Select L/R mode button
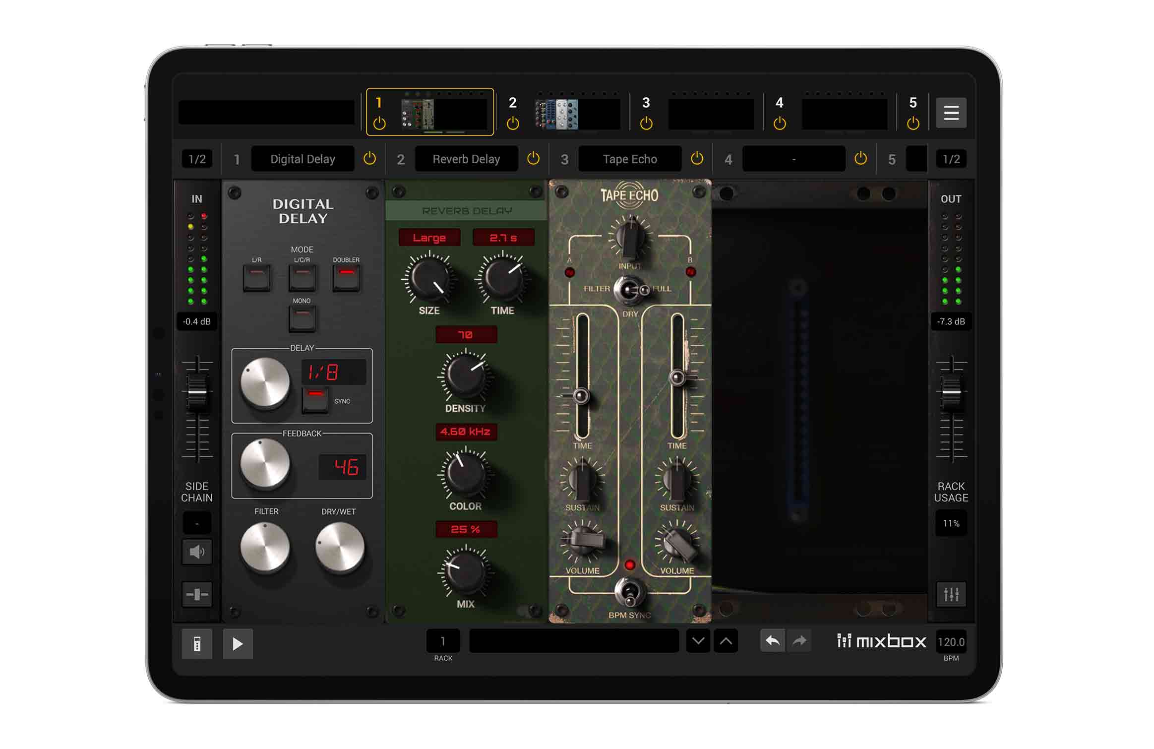Screen dimensions: 1154x749 257,278
